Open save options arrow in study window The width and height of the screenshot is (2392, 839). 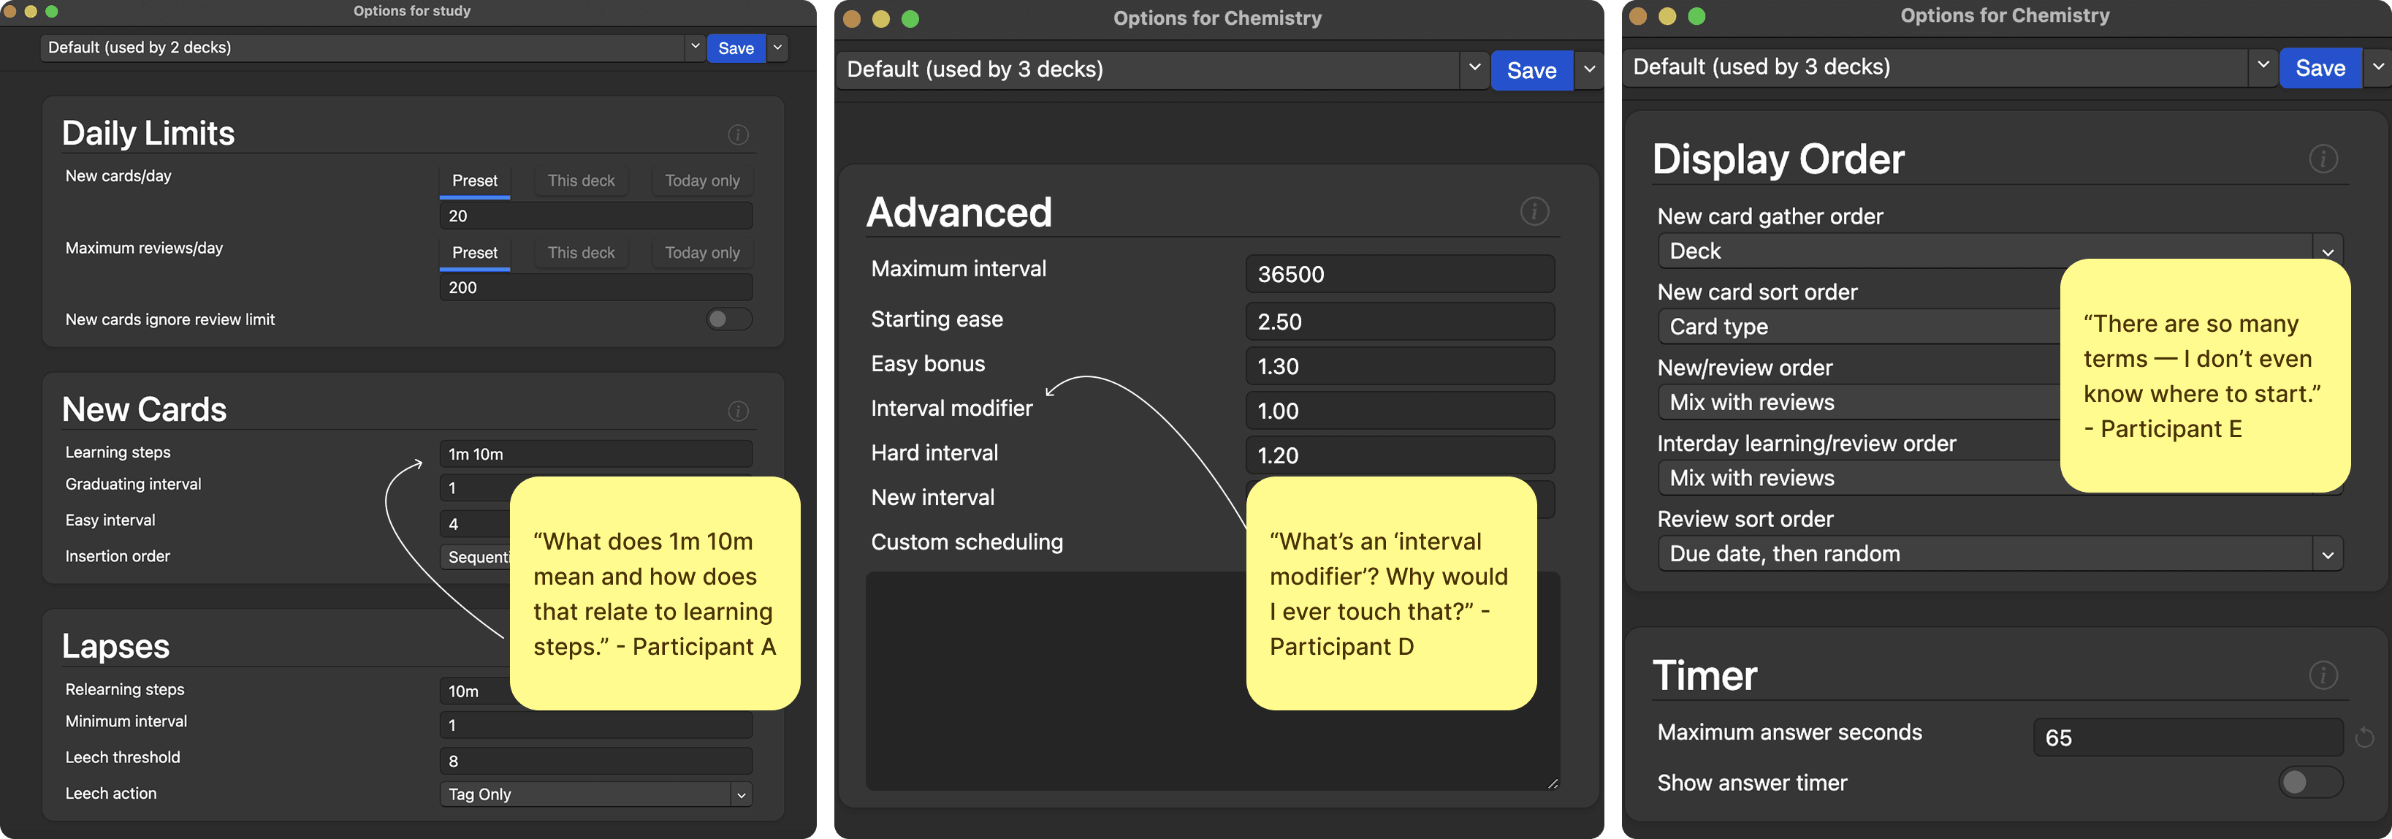(778, 48)
